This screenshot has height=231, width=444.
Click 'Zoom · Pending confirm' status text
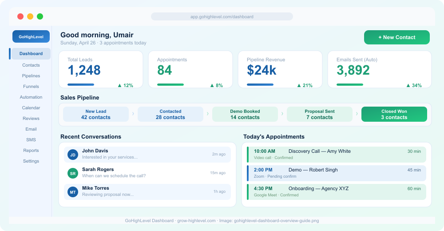[275, 176]
